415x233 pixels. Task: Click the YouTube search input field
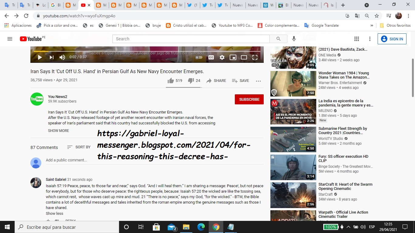(191, 39)
